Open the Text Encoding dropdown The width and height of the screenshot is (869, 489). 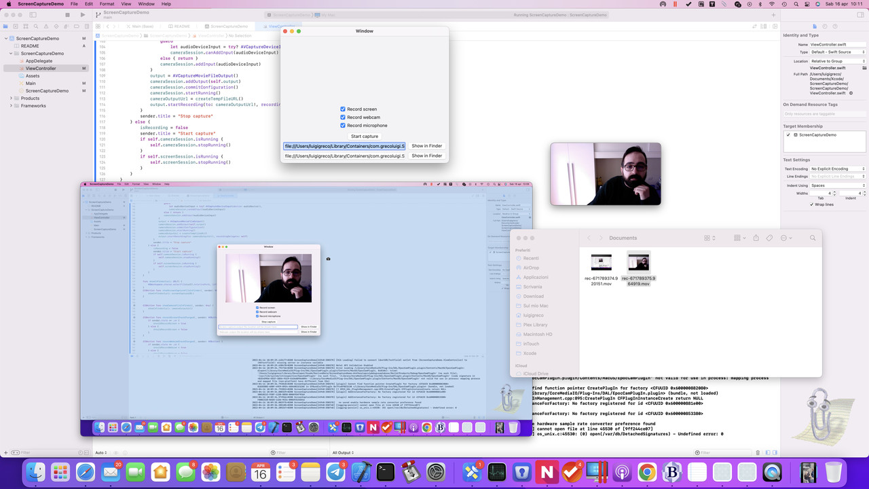838,168
